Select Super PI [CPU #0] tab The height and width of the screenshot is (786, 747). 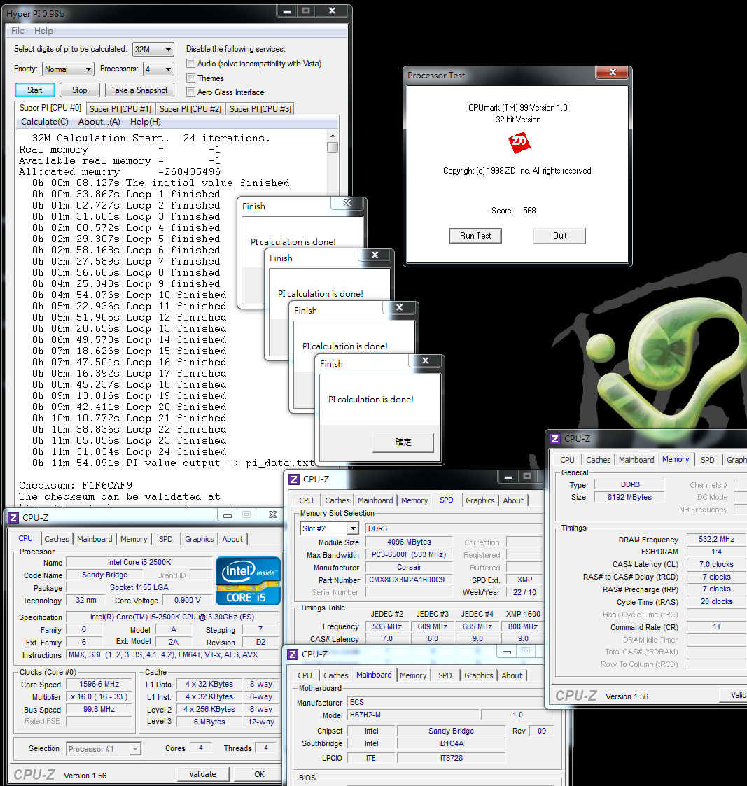click(x=50, y=108)
